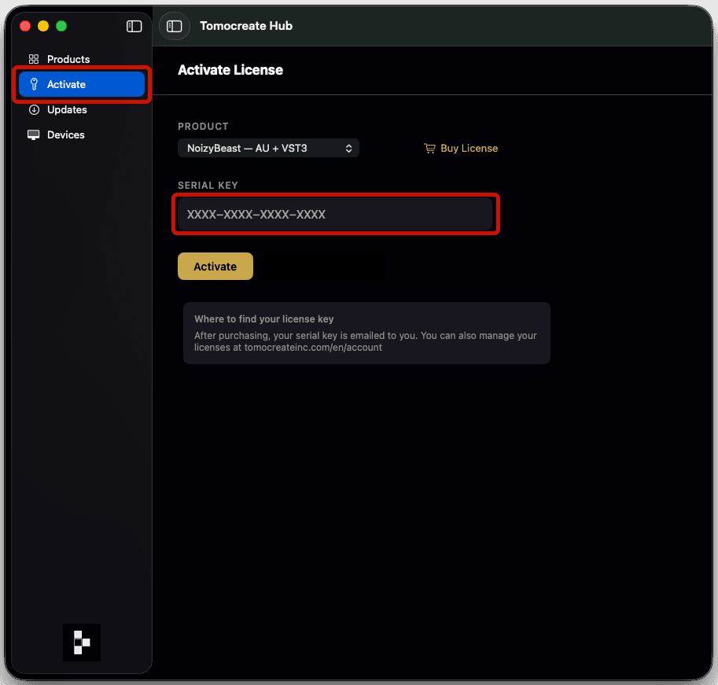This screenshot has height=685, width=718.
Task: Click the 'Where to find your license key' heading
Action: point(263,319)
